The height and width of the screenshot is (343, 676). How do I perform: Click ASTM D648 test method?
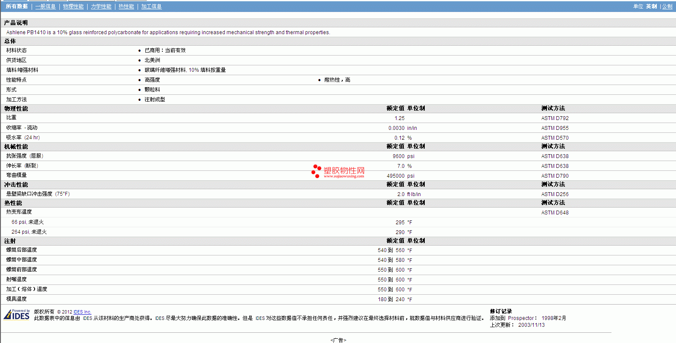coord(555,213)
